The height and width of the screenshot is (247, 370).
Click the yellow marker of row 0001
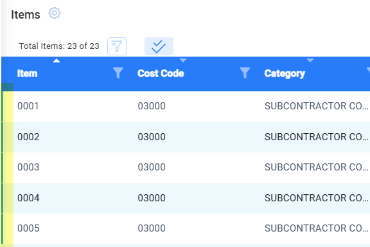click(x=8, y=107)
